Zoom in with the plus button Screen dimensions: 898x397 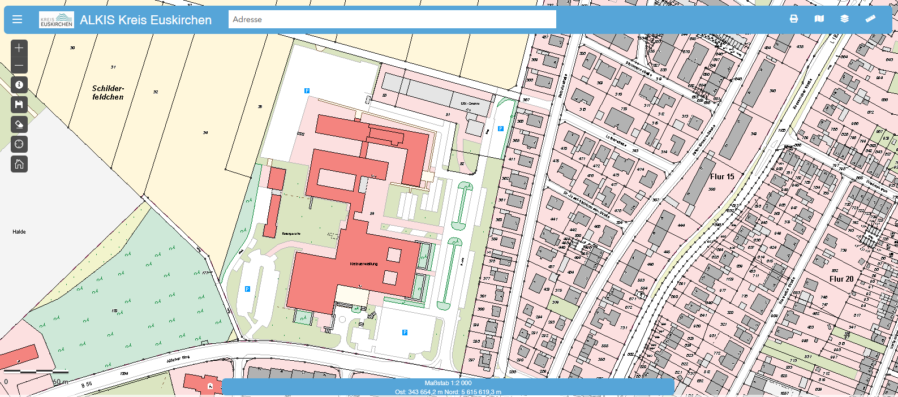click(19, 48)
